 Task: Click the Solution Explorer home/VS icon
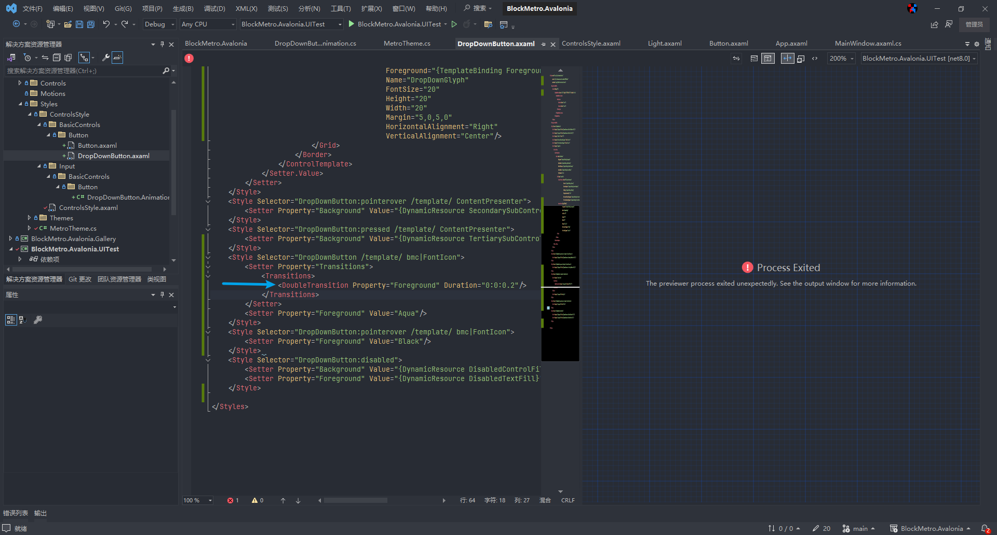(11, 58)
